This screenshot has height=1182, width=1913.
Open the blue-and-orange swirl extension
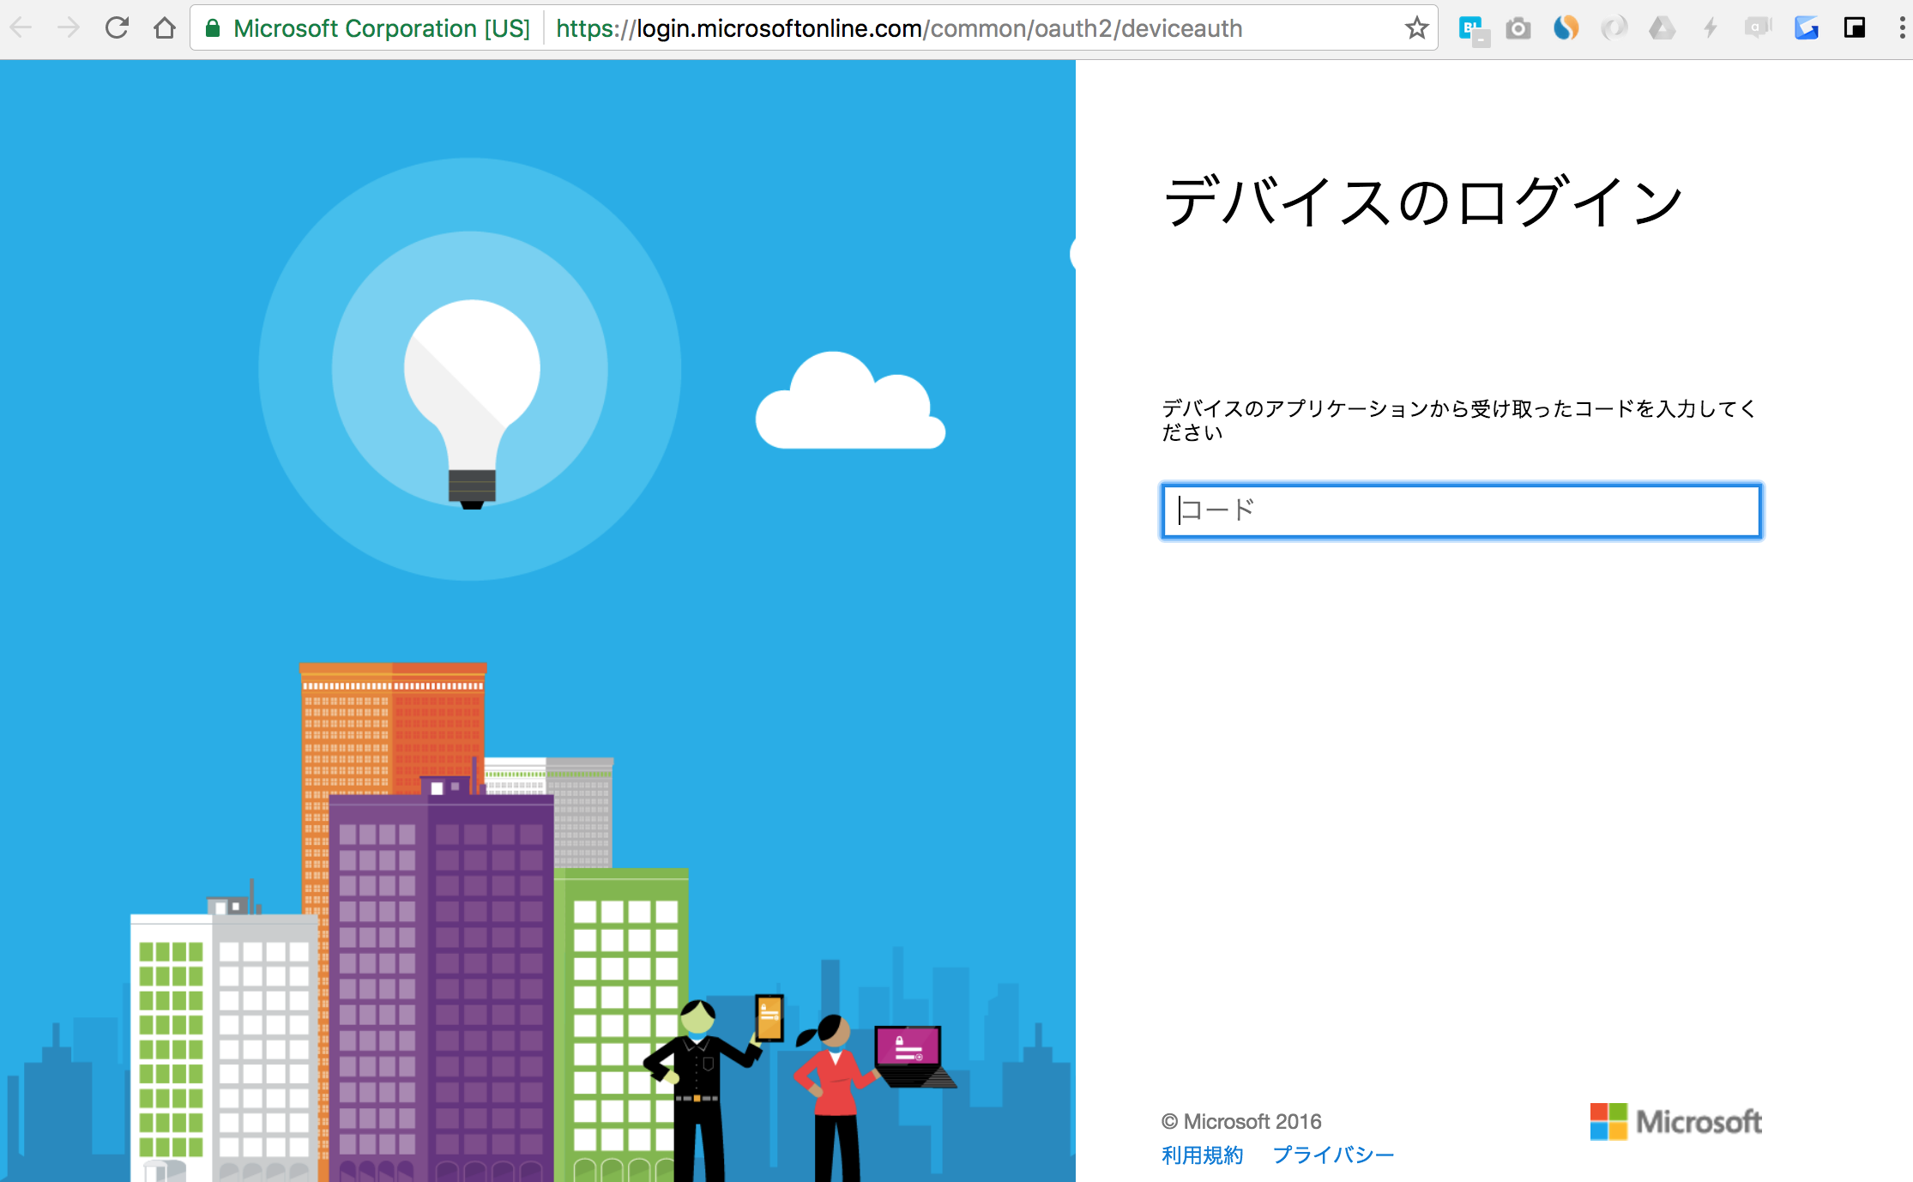tap(1566, 27)
